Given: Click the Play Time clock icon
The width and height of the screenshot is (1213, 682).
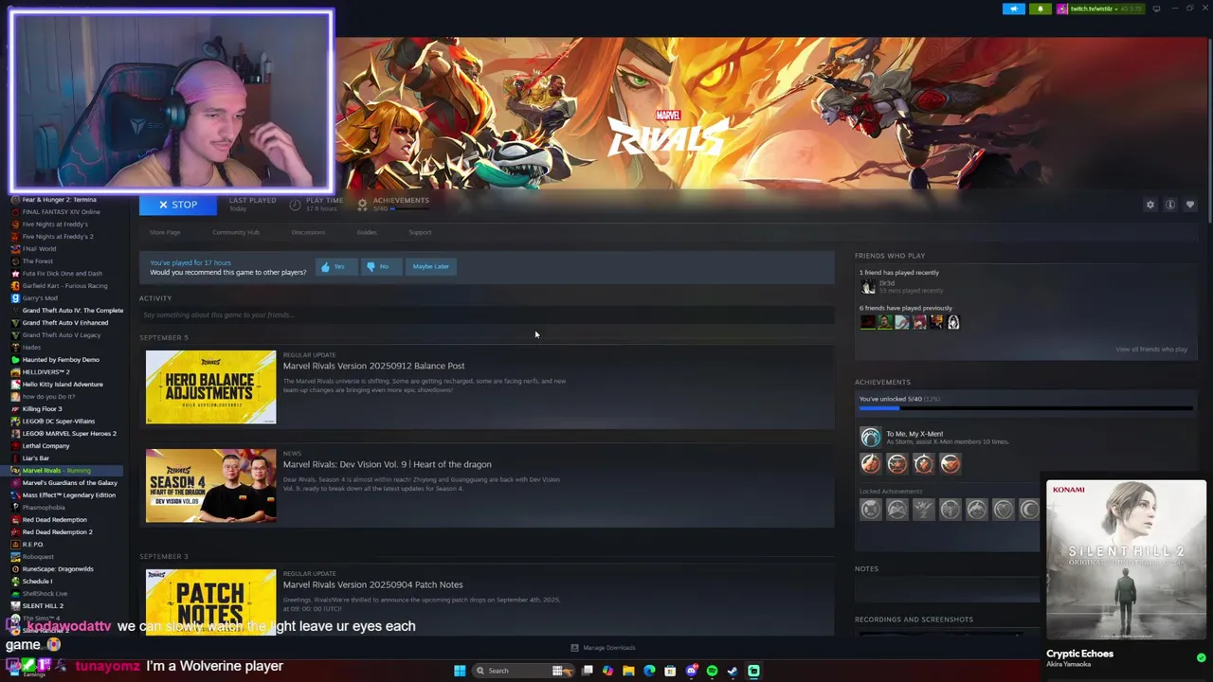Looking at the screenshot, I should point(295,204).
